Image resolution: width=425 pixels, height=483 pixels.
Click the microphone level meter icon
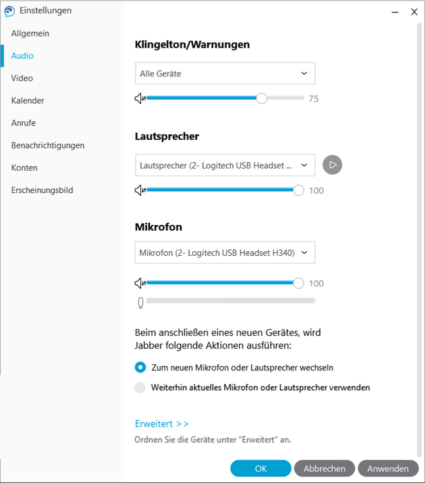(140, 303)
